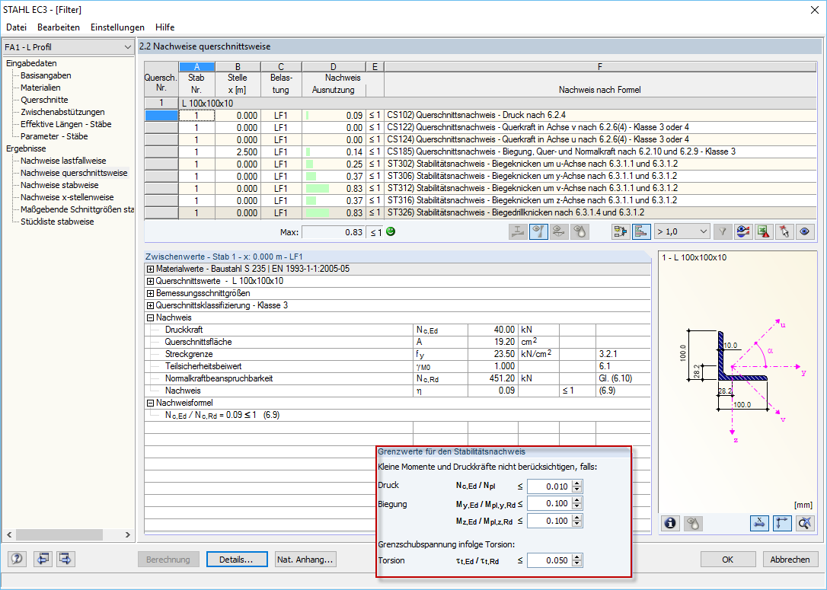Select the CS185 Biegung, Quer- und Normalkraft row
The image size is (827, 590).
(481, 151)
